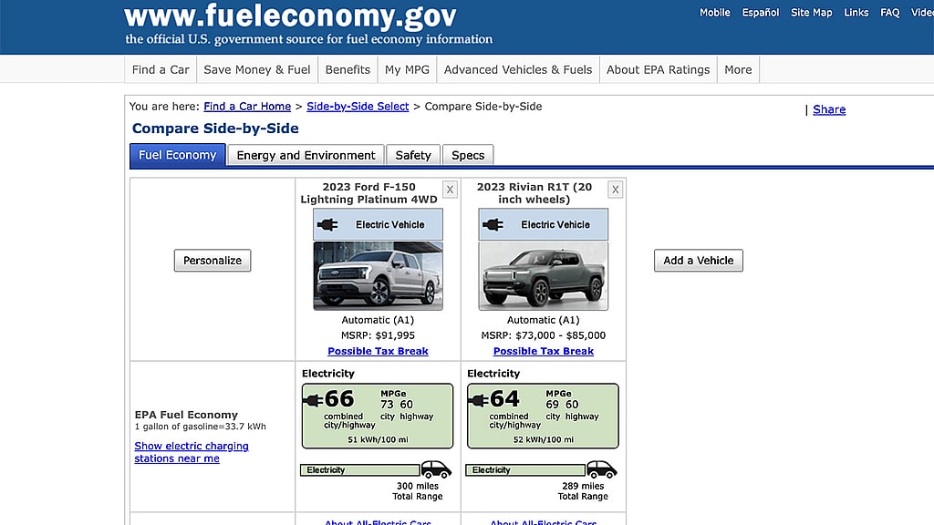Click the plug icon above Ford photo
This screenshot has width=934, height=525.
coord(327,224)
